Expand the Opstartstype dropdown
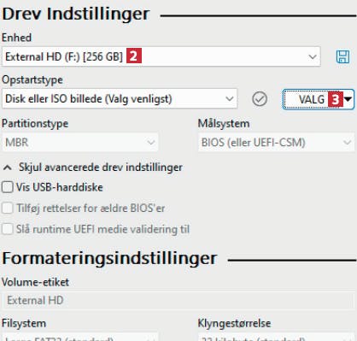The image size is (357, 341). (x=120, y=99)
